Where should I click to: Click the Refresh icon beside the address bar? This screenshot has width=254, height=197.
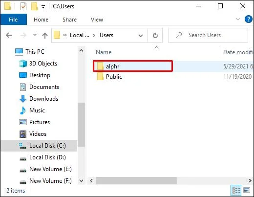pyautogui.click(x=155, y=35)
